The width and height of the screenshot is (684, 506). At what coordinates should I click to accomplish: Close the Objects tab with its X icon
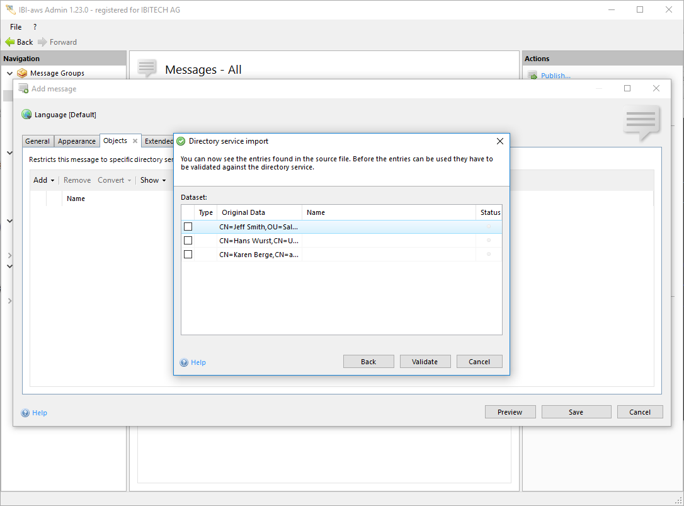[x=135, y=141]
